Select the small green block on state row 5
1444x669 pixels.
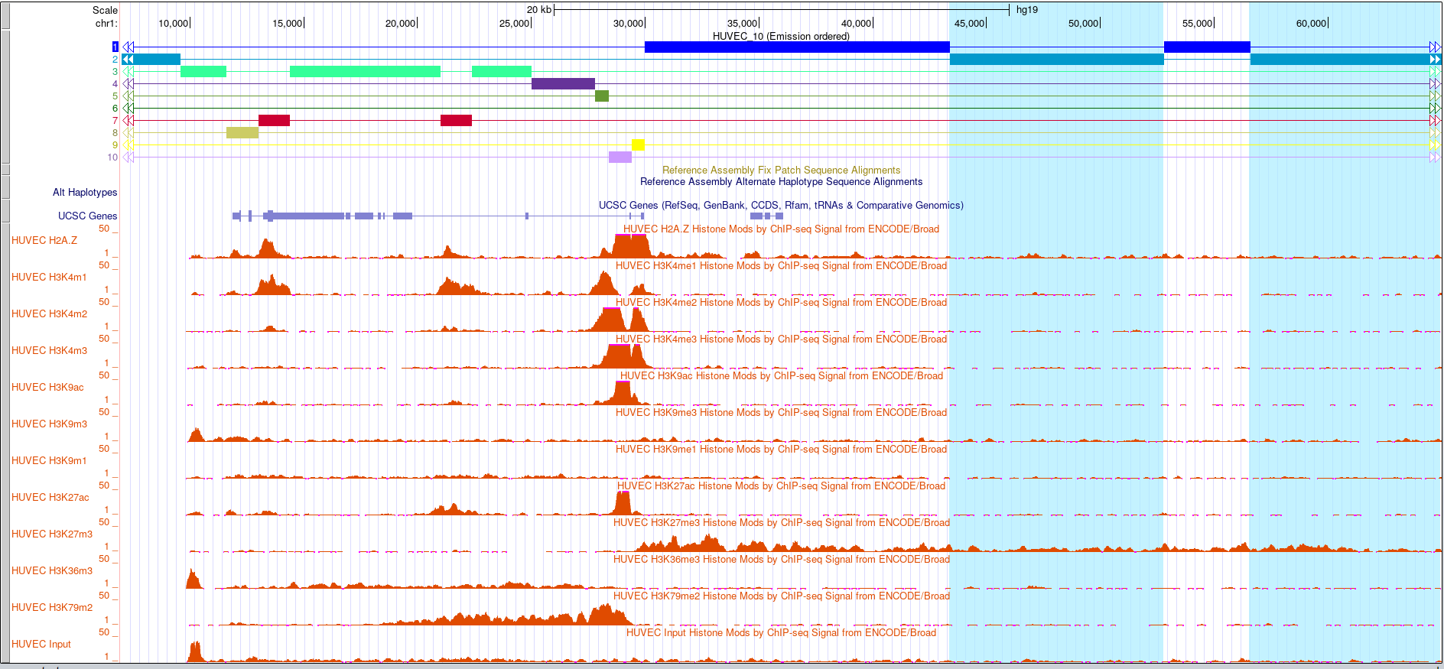click(x=602, y=96)
